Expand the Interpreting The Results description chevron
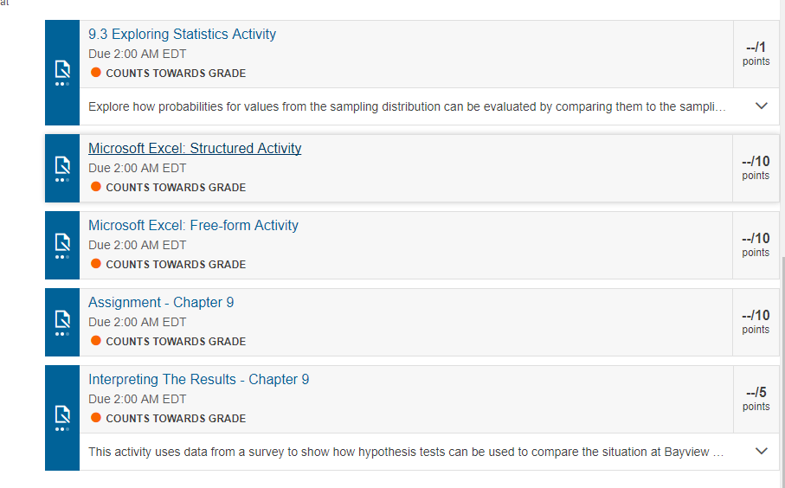 [761, 451]
